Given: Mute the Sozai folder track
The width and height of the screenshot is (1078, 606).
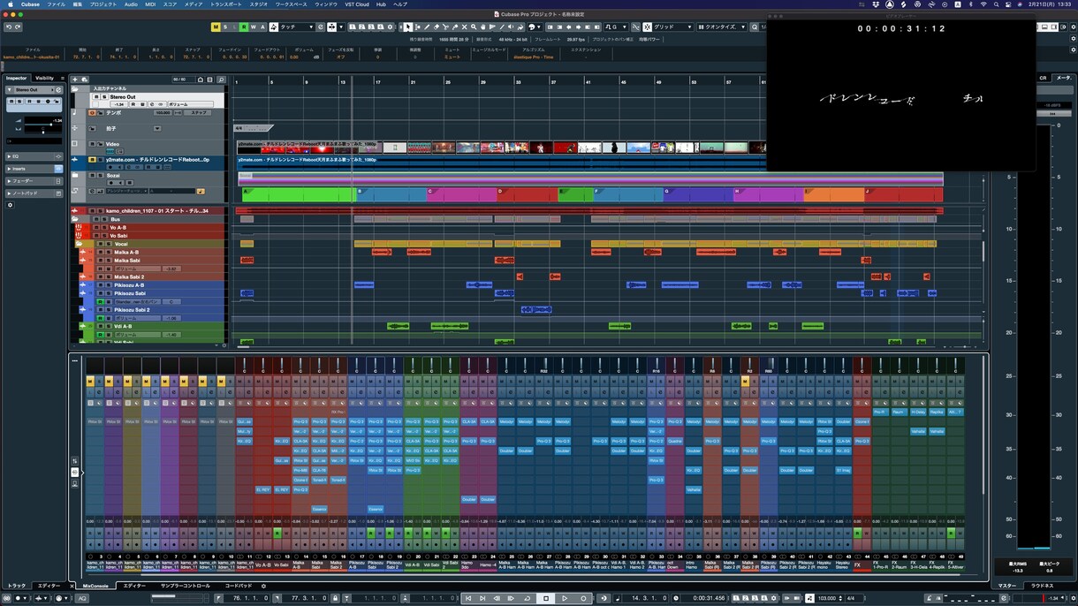Looking at the screenshot, I should pos(93,176).
